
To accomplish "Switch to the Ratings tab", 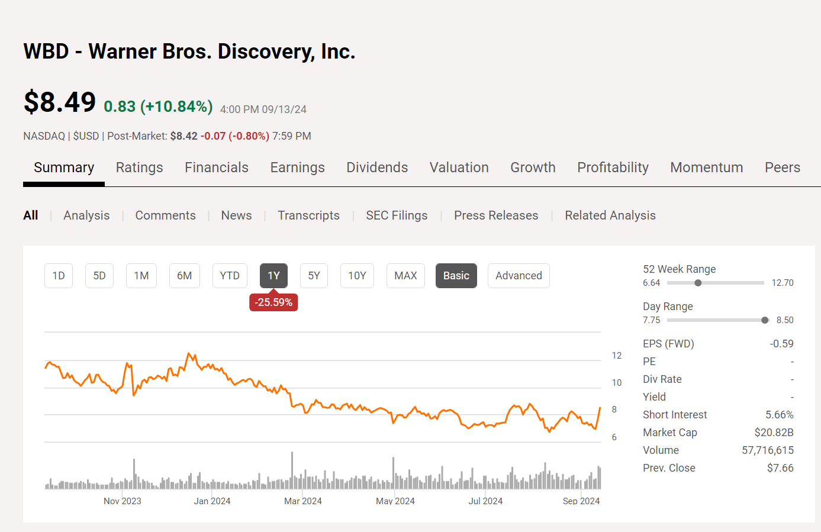I will (139, 167).
